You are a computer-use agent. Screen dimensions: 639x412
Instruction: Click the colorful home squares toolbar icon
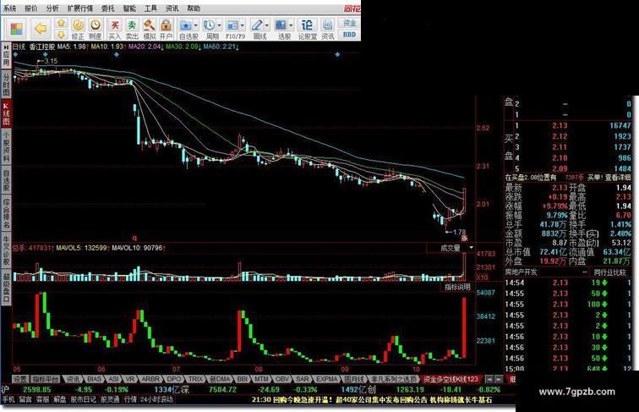click(x=17, y=29)
